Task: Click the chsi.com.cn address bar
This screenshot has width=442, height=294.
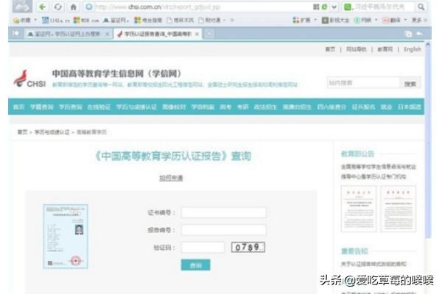Action: (x=197, y=7)
